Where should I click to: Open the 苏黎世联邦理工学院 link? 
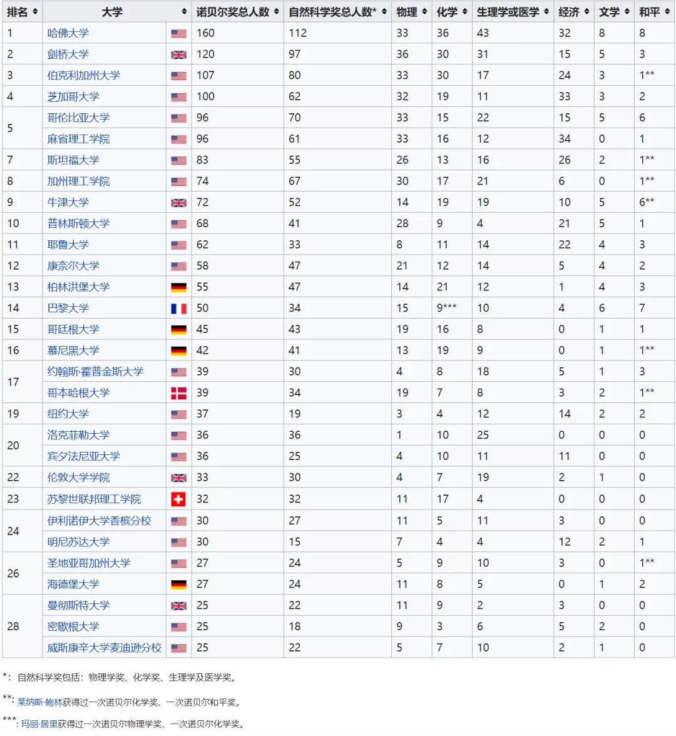point(94,499)
